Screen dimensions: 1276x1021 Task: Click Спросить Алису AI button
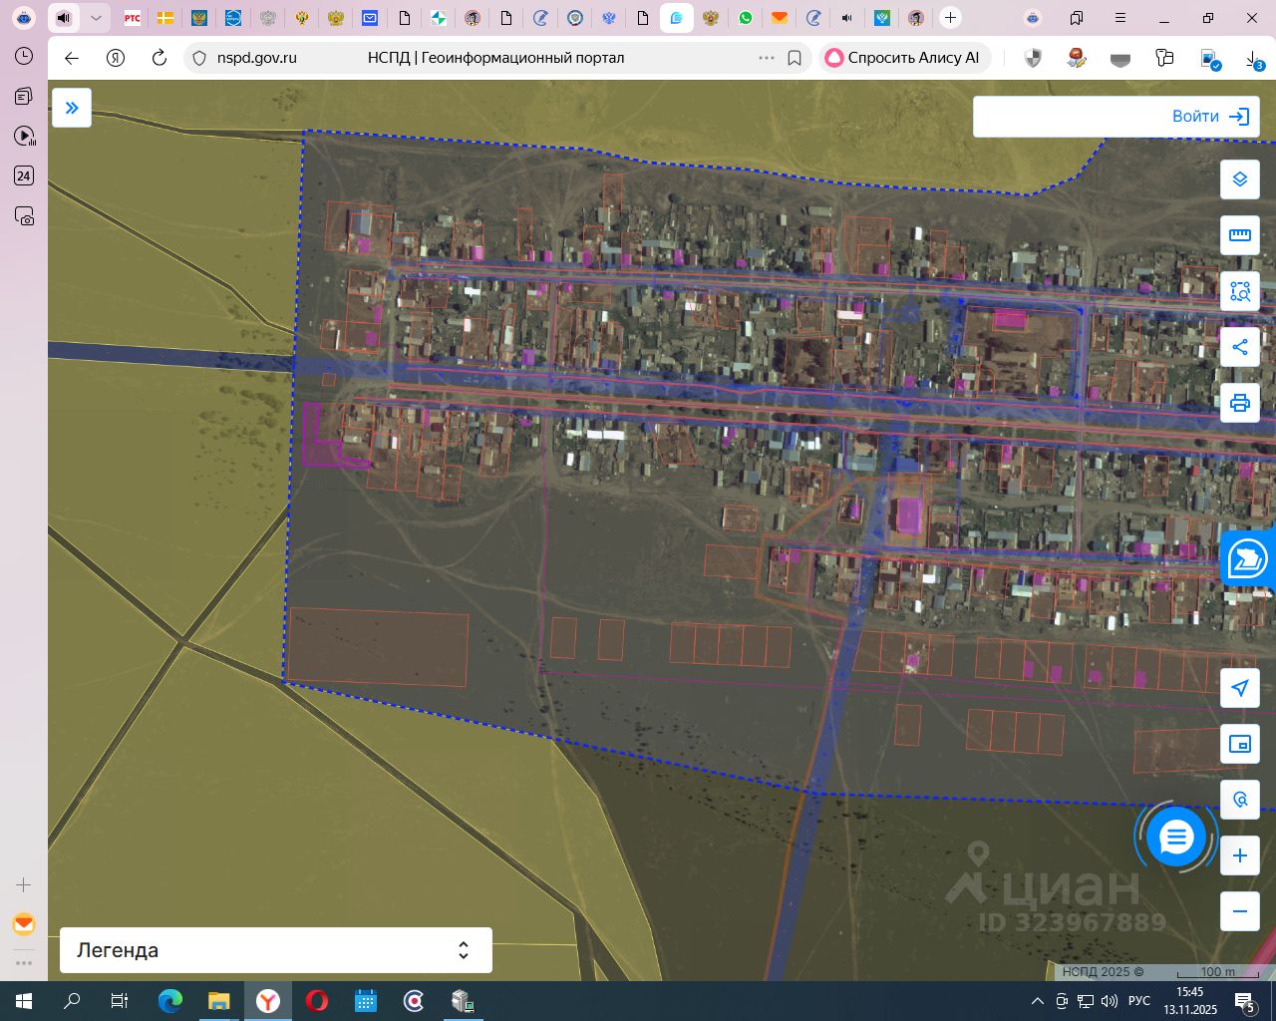point(903,58)
